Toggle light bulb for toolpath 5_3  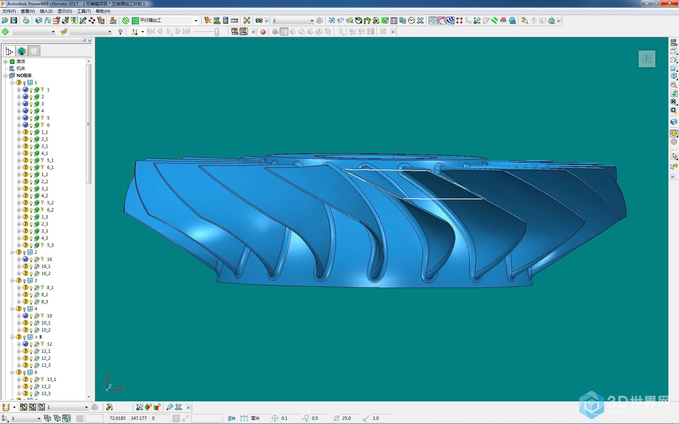31,245
